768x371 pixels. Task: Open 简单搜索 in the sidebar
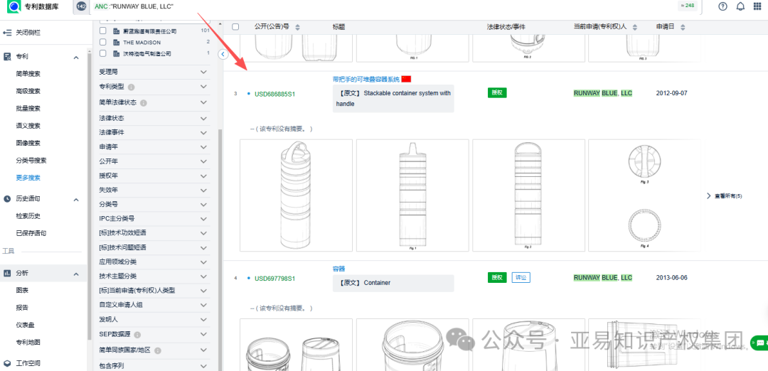point(28,74)
